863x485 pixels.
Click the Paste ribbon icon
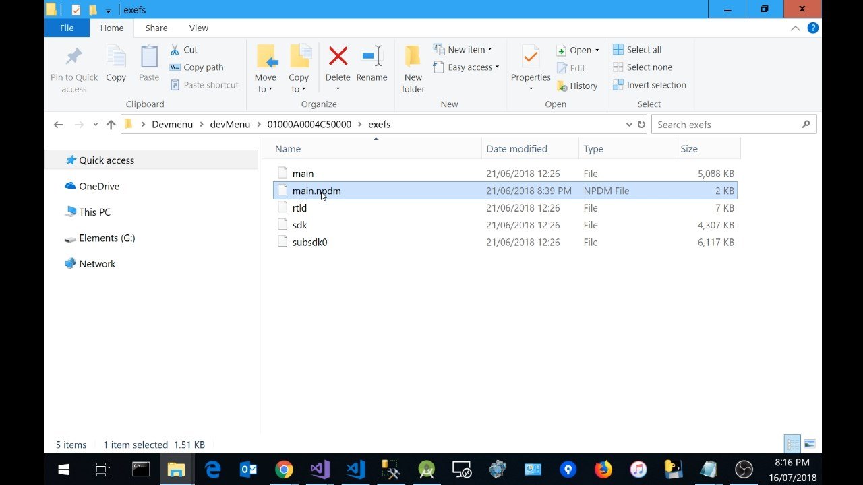pyautogui.click(x=149, y=57)
